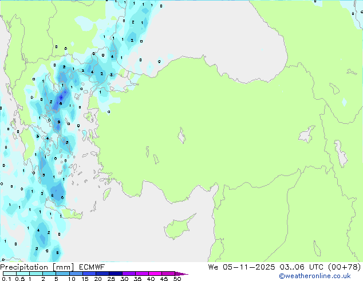
Task: Click the '(00+78)' forecast offset text
Action: [x=345, y=267]
